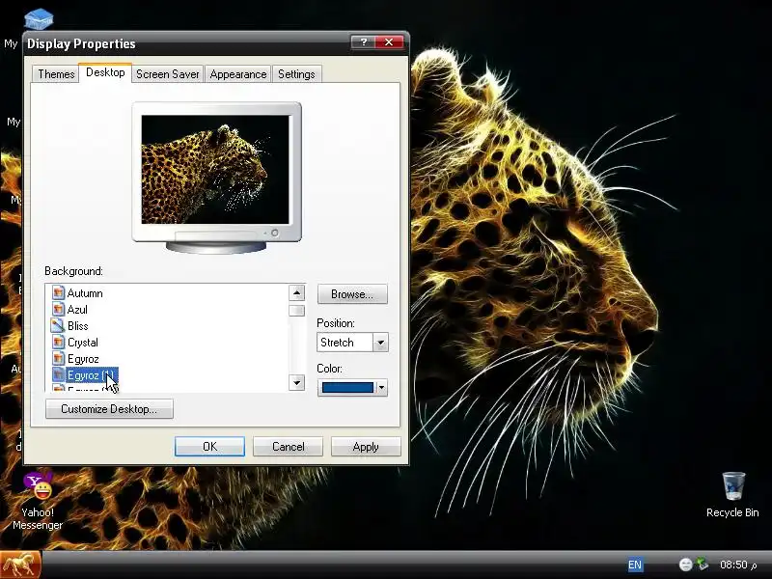Switch to the Screen Saver tab
The height and width of the screenshot is (579, 772).
click(x=167, y=74)
